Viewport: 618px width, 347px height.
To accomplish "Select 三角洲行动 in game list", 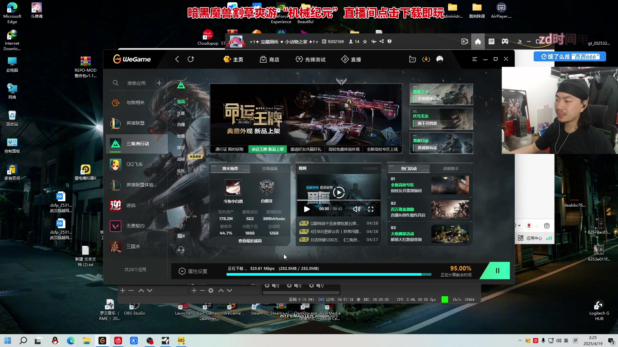I will point(137,144).
